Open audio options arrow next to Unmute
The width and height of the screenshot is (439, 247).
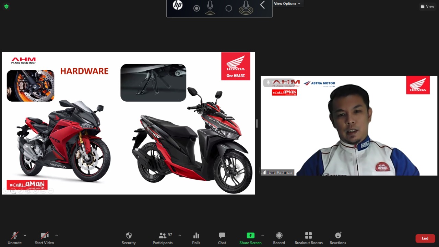[x=25, y=236]
